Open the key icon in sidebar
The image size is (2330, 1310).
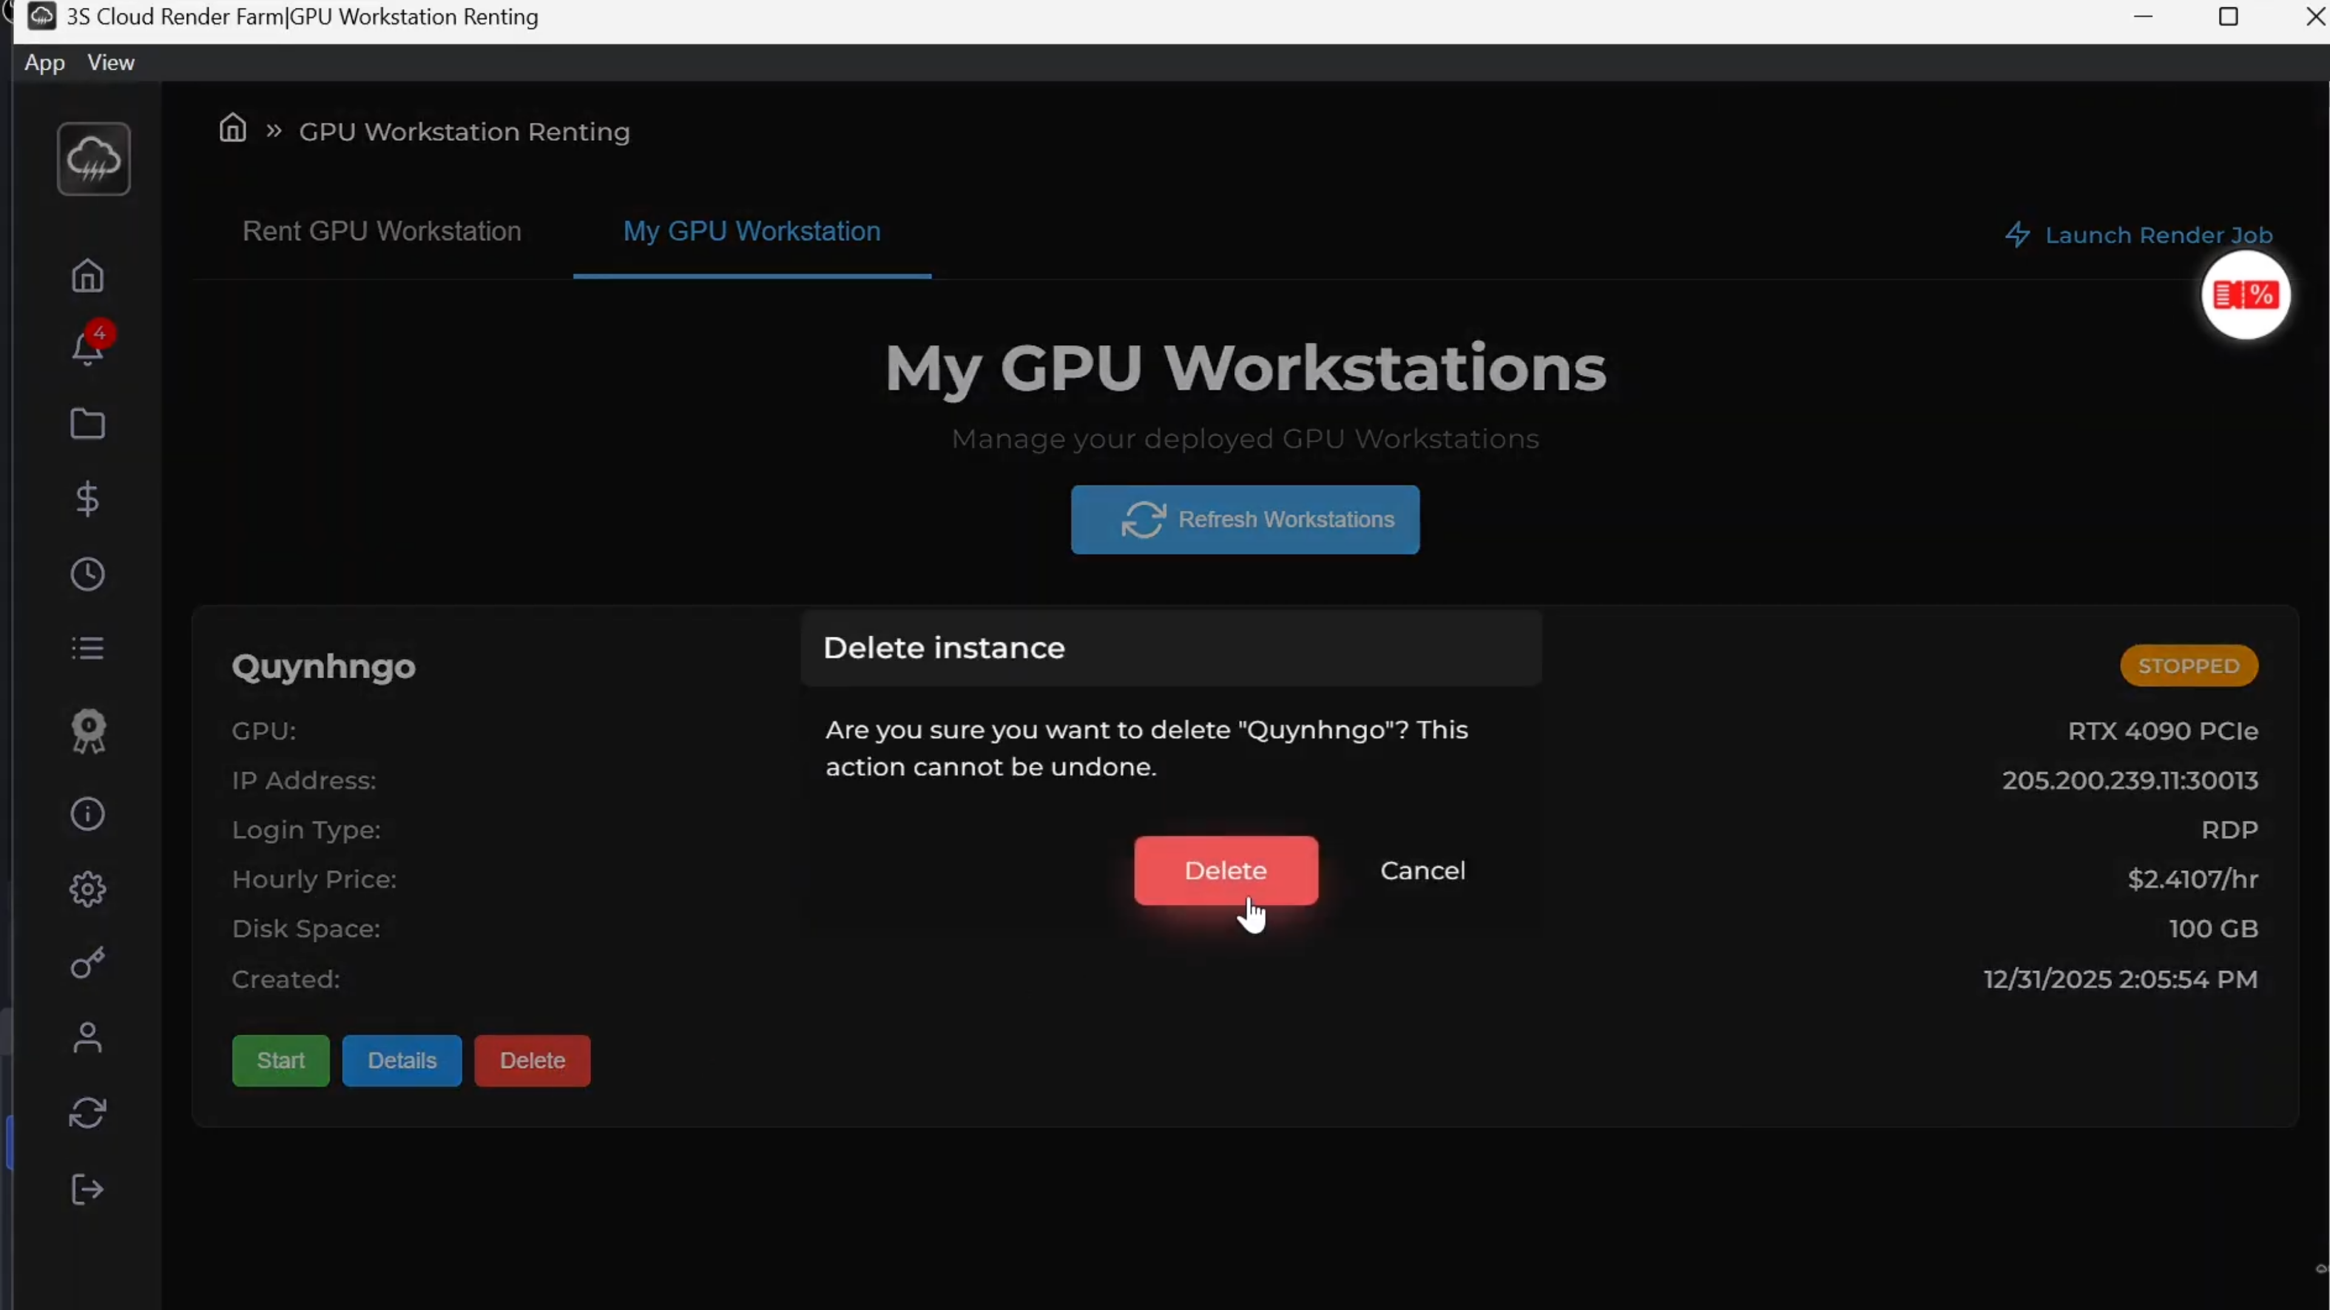click(88, 963)
